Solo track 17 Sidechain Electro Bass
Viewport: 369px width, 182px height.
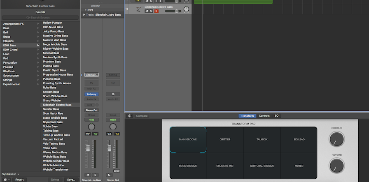tap(151, 11)
